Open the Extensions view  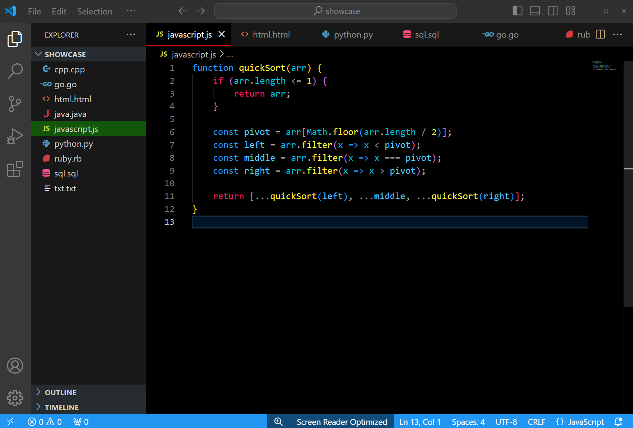click(x=15, y=169)
